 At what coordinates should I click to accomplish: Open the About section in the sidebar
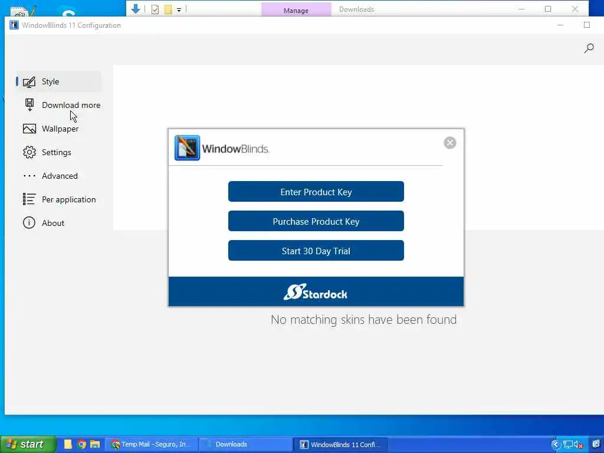(58, 223)
